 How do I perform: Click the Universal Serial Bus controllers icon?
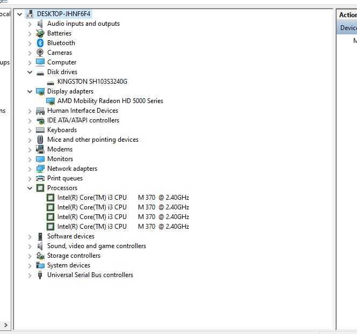[x=40, y=275]
